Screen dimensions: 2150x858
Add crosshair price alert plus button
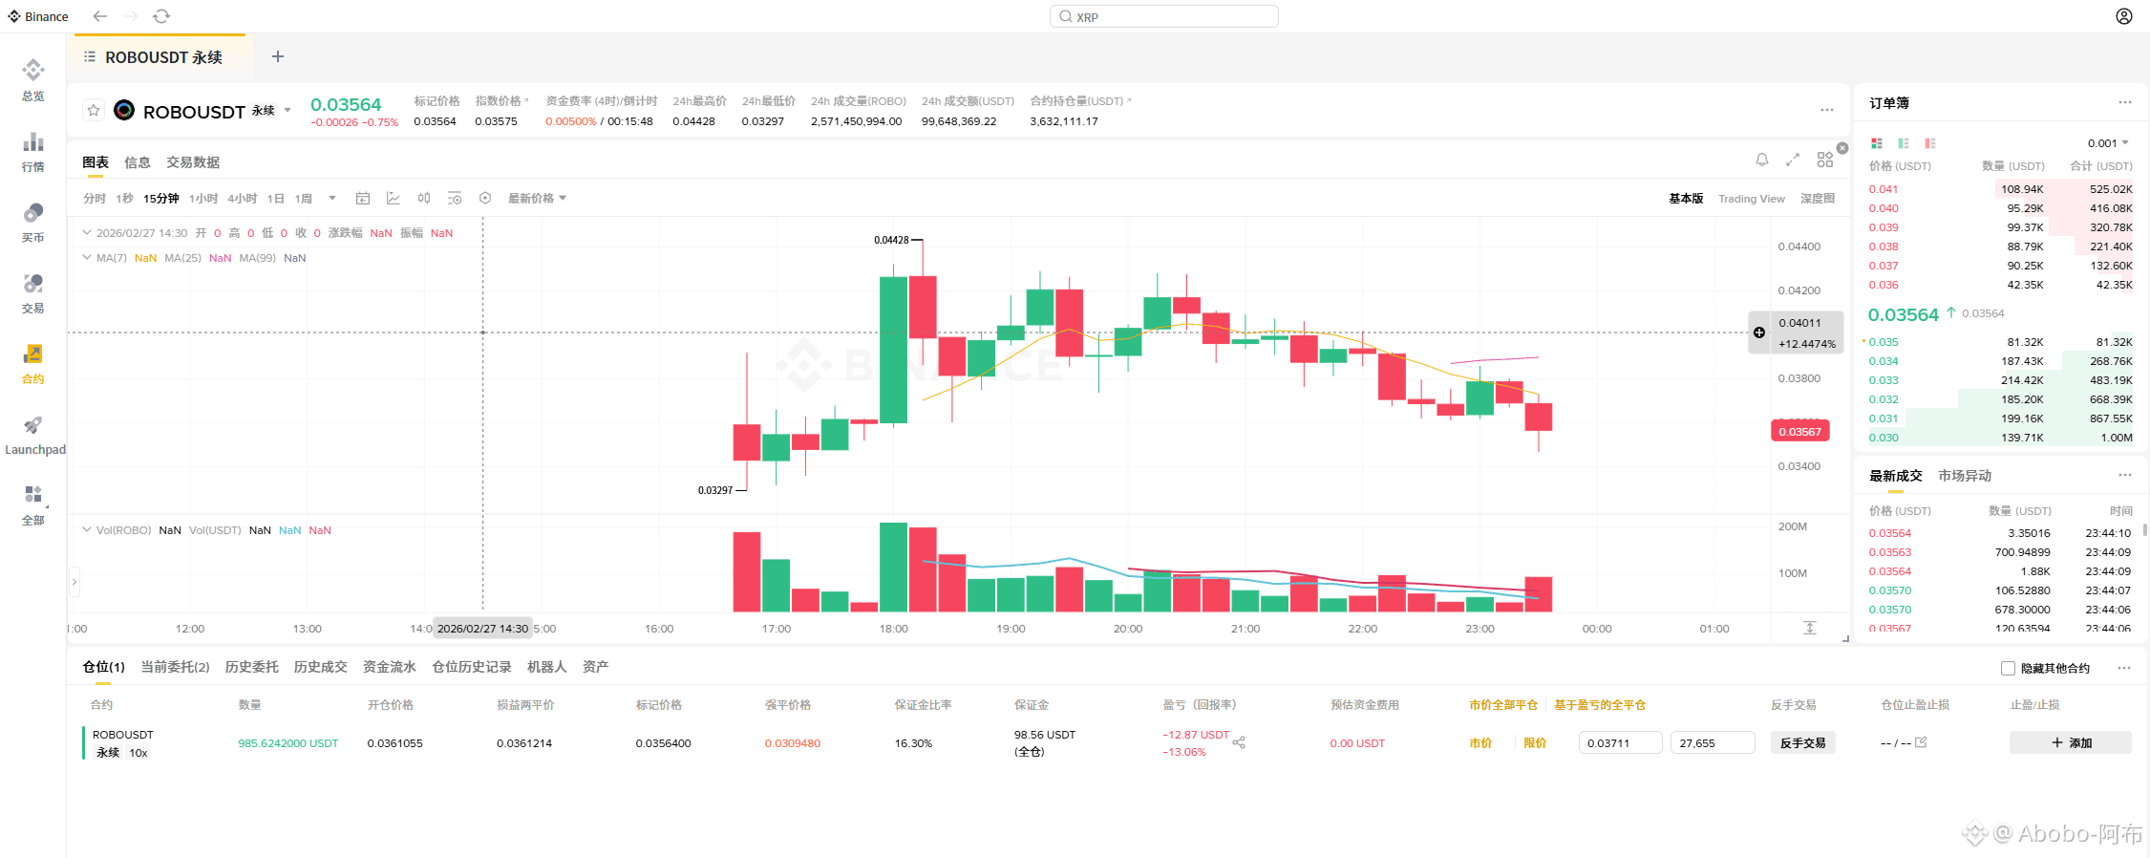click(x=1759, y=332)
